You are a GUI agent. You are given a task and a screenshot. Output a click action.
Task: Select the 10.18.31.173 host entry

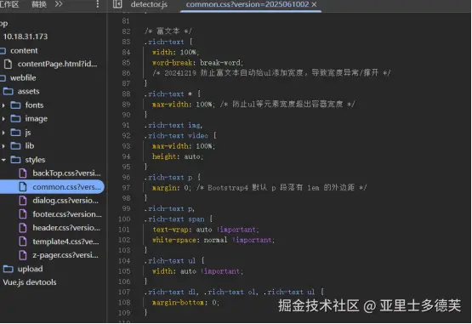click(x=26, y=37)
